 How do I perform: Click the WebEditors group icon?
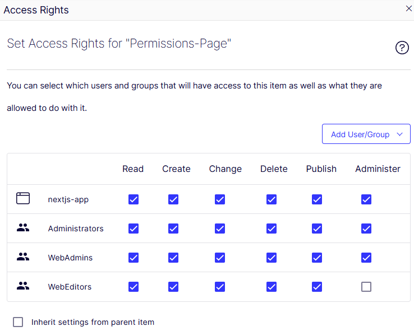pyautogui.click(x=22, y=287)
